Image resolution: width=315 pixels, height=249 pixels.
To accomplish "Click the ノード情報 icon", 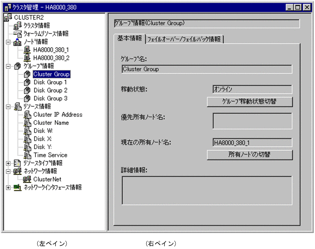I will tap(17, 42).
